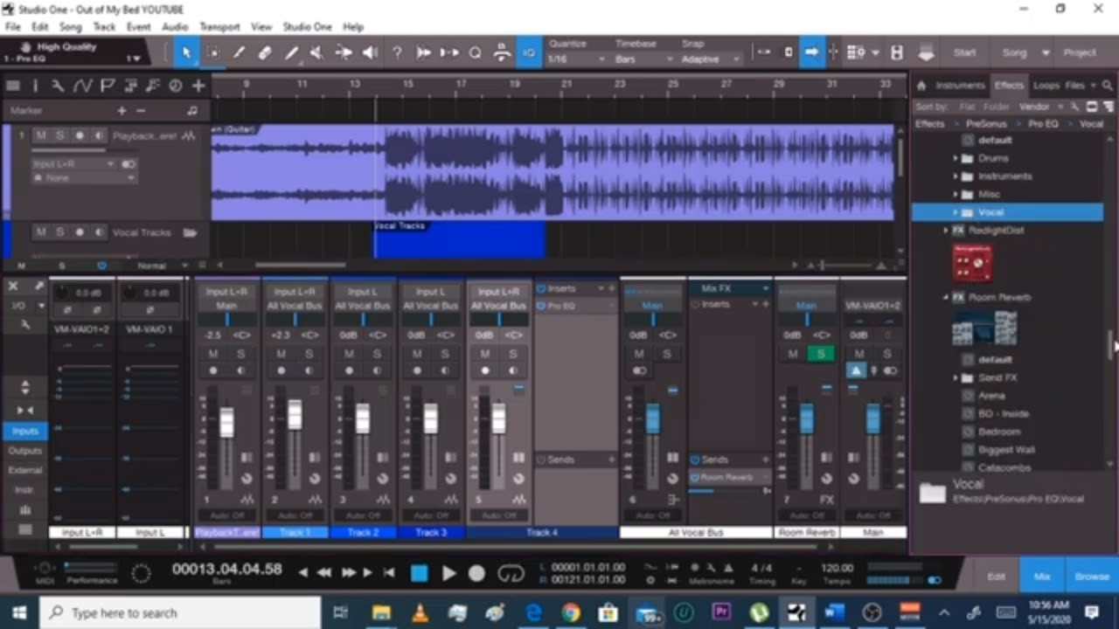Solo the Playback track in arrangement
Image resolution: width=1119 pixels, height=629 pixels.
(x=60, y=135)
